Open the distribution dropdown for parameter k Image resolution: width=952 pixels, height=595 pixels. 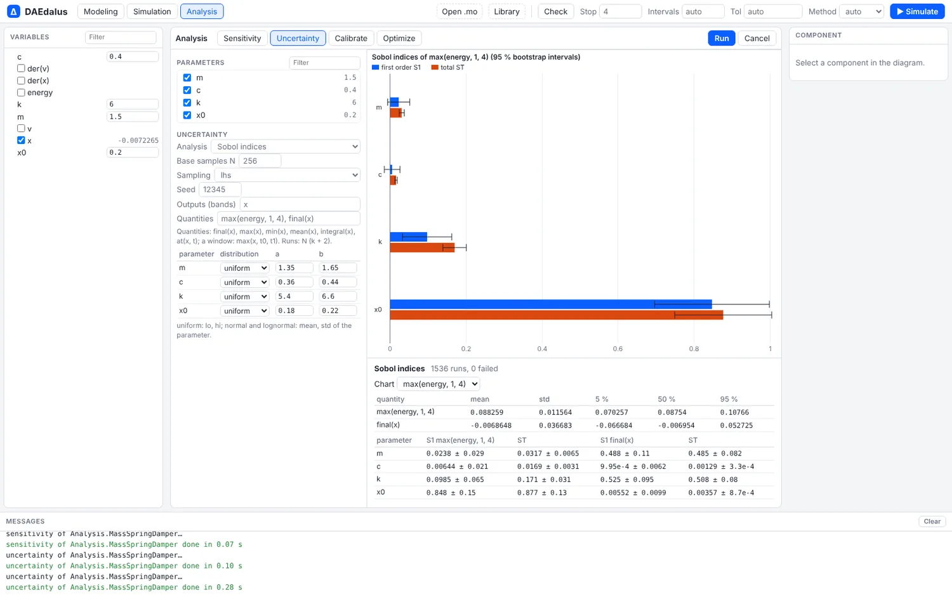[x=244, y=297]
